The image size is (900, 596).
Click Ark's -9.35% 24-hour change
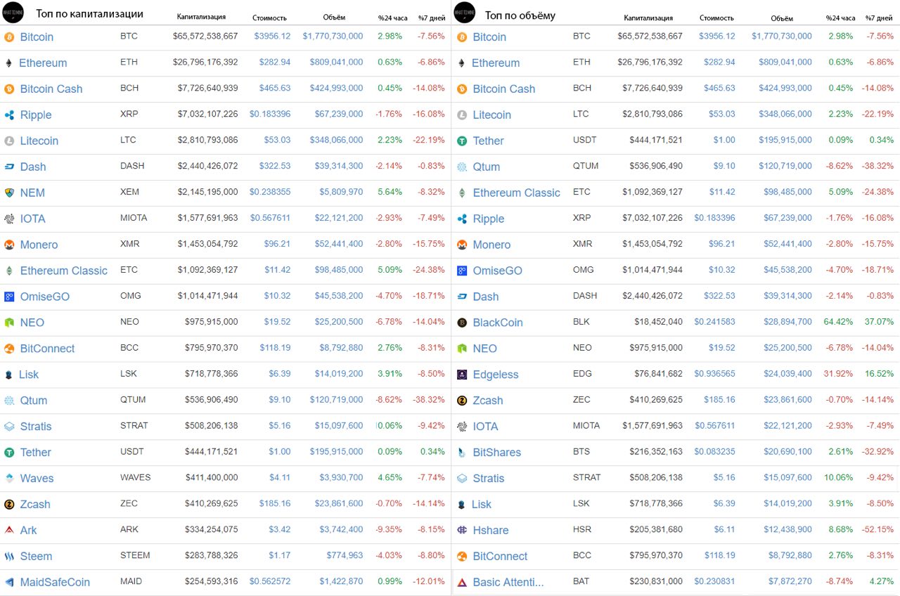[x=387, y=529]
